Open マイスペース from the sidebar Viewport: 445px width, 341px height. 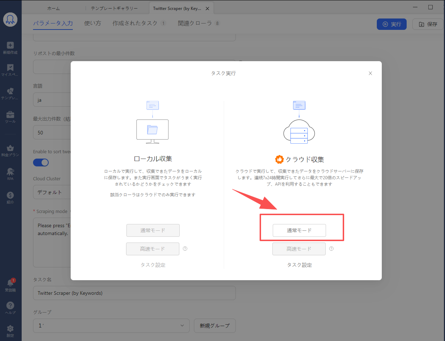coord(10,69)
